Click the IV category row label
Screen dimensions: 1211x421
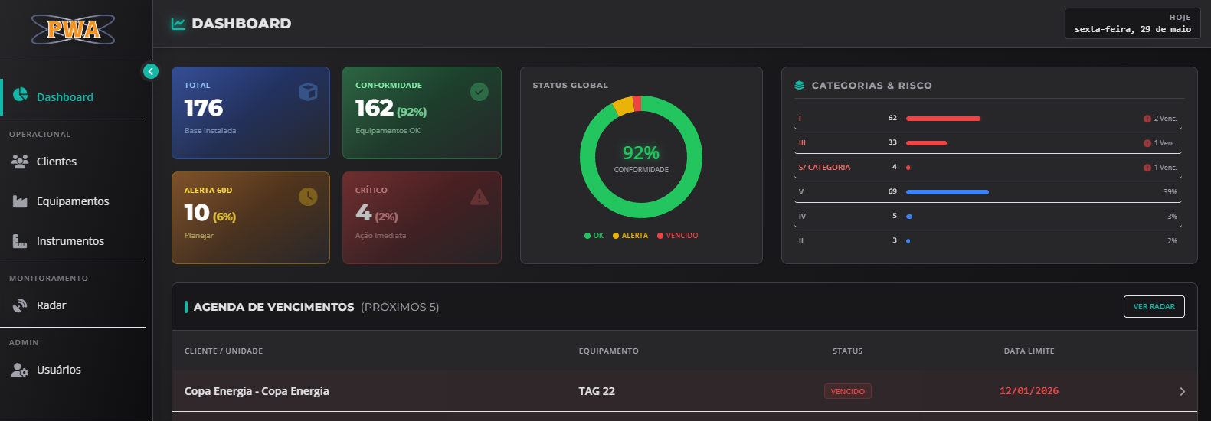click(802, 217)
